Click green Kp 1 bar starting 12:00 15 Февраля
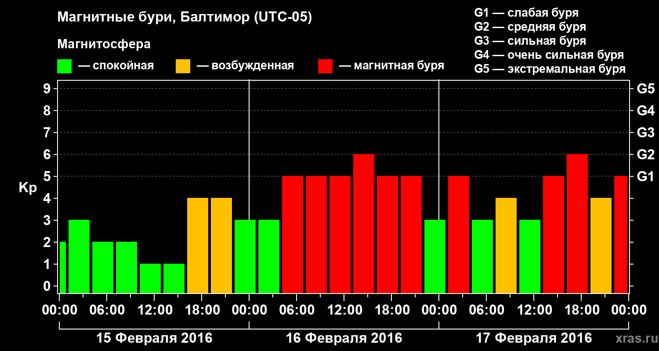The image size is (659, 351). 150,278
